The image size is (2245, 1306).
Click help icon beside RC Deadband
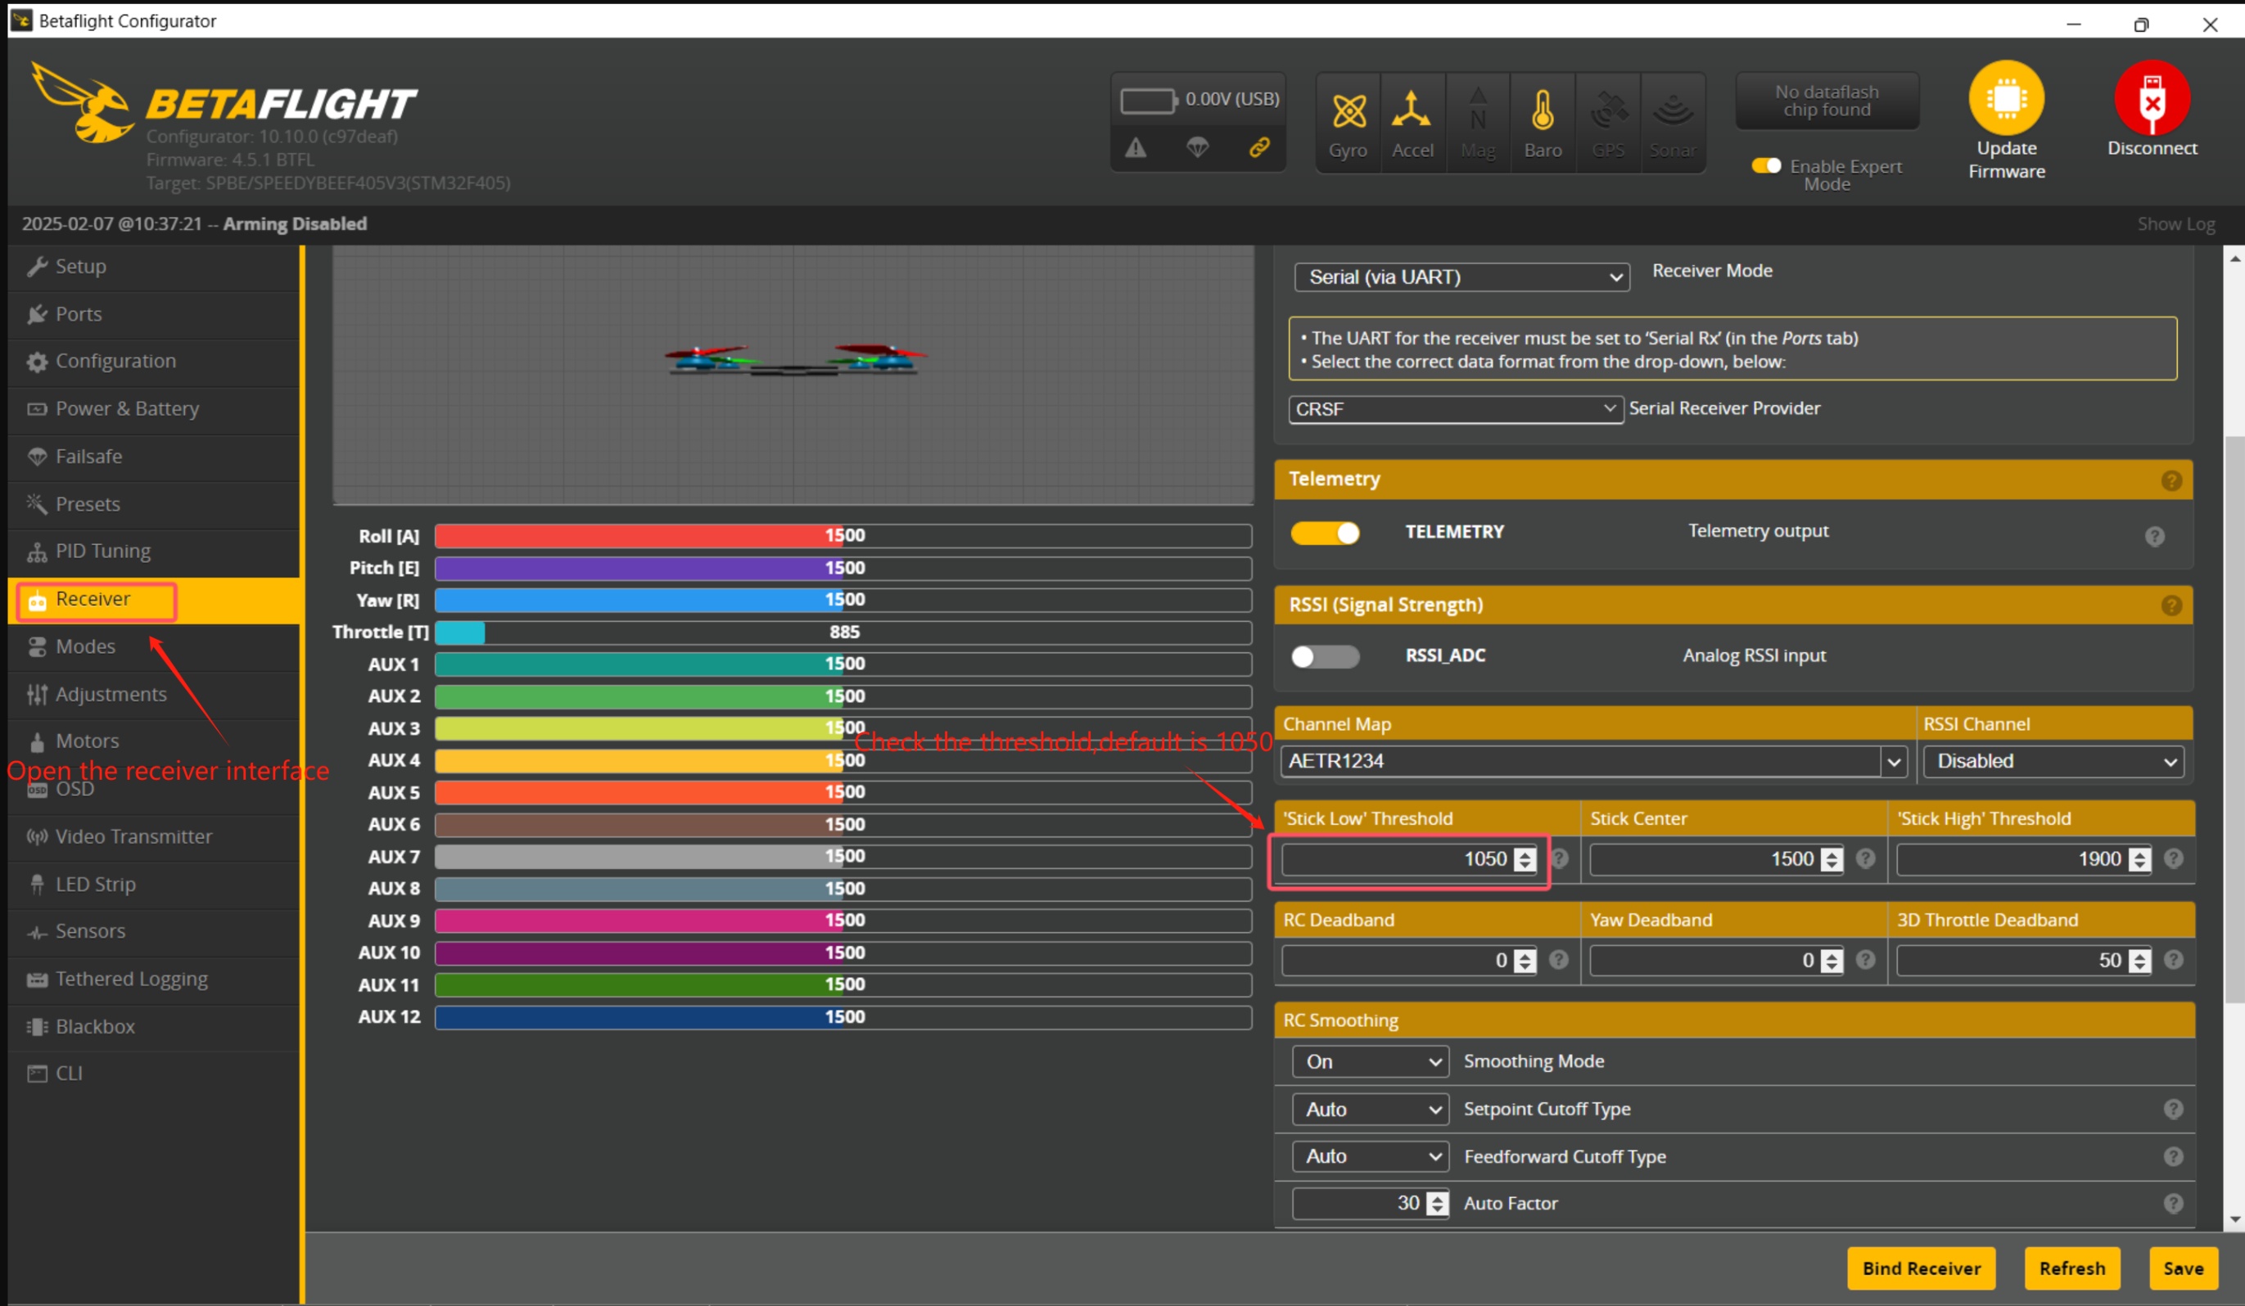(x=1558, y=960)
